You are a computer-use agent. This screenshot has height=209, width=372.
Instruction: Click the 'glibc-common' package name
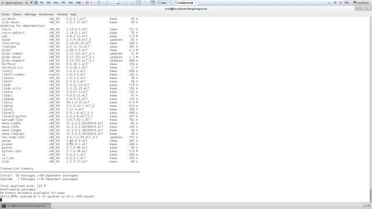tap(12, 53)
